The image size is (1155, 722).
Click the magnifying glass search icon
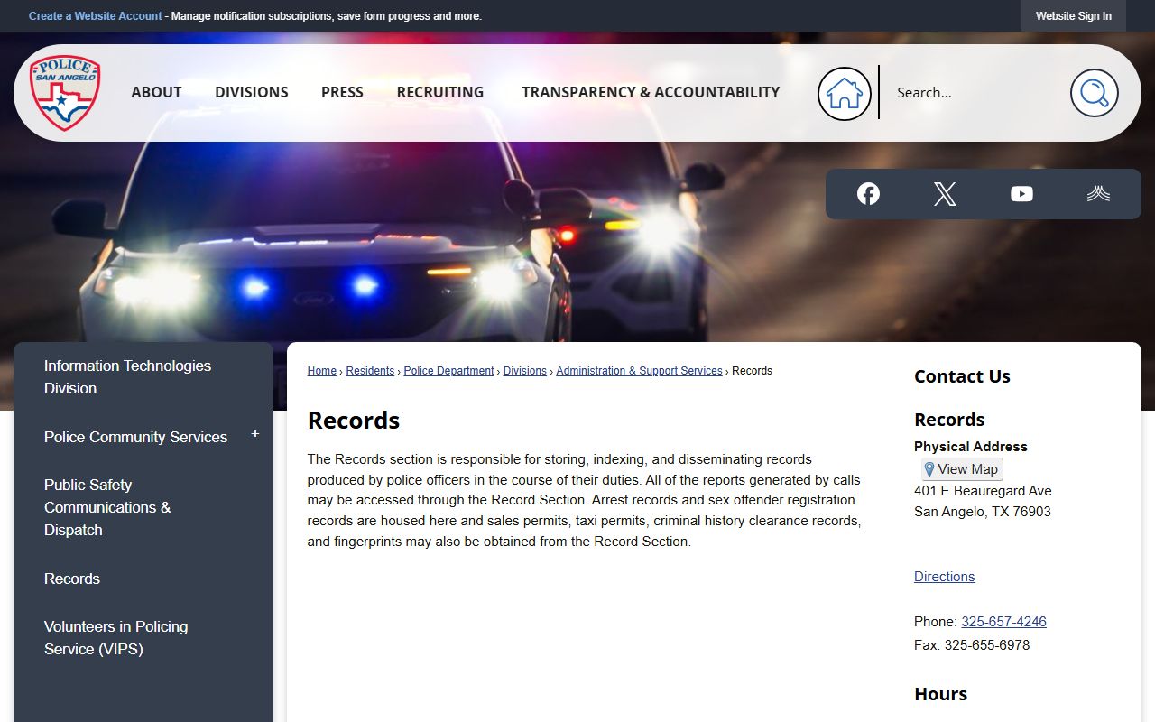pos(1094,93)
